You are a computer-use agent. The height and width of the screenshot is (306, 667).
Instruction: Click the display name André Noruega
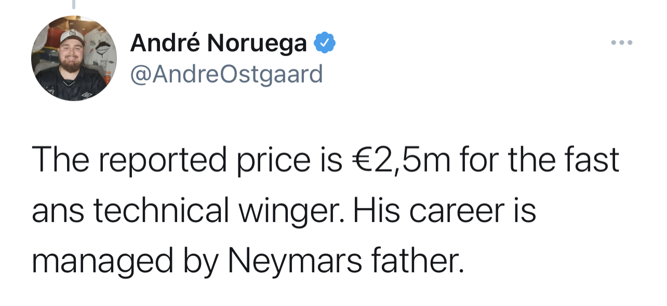(x=218, y=43)
